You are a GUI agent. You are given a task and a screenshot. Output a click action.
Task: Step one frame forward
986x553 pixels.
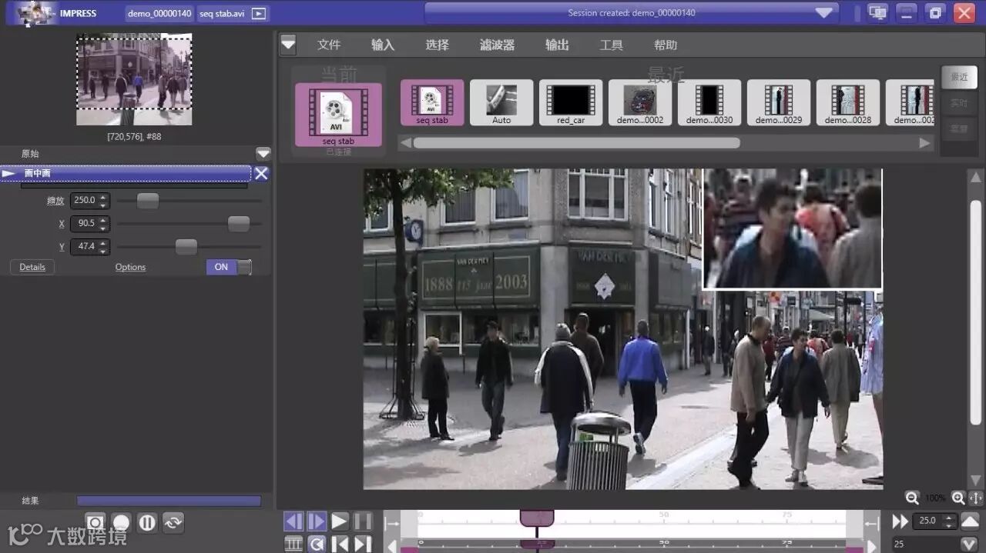[317, 521]
